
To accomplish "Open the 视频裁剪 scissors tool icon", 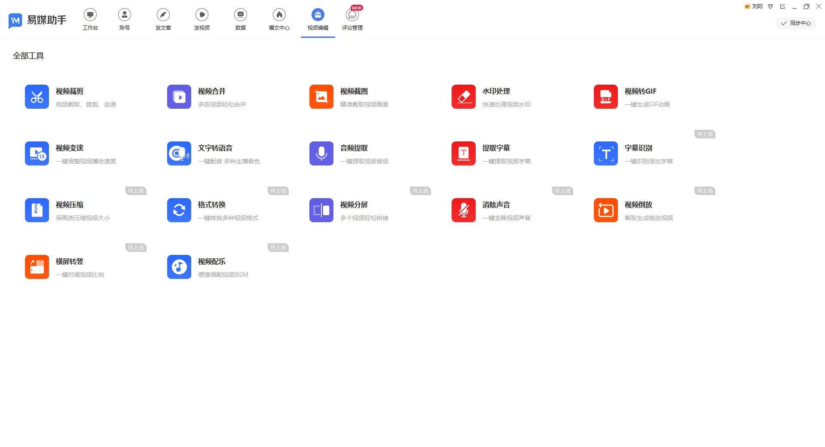I will coord(37,97).
